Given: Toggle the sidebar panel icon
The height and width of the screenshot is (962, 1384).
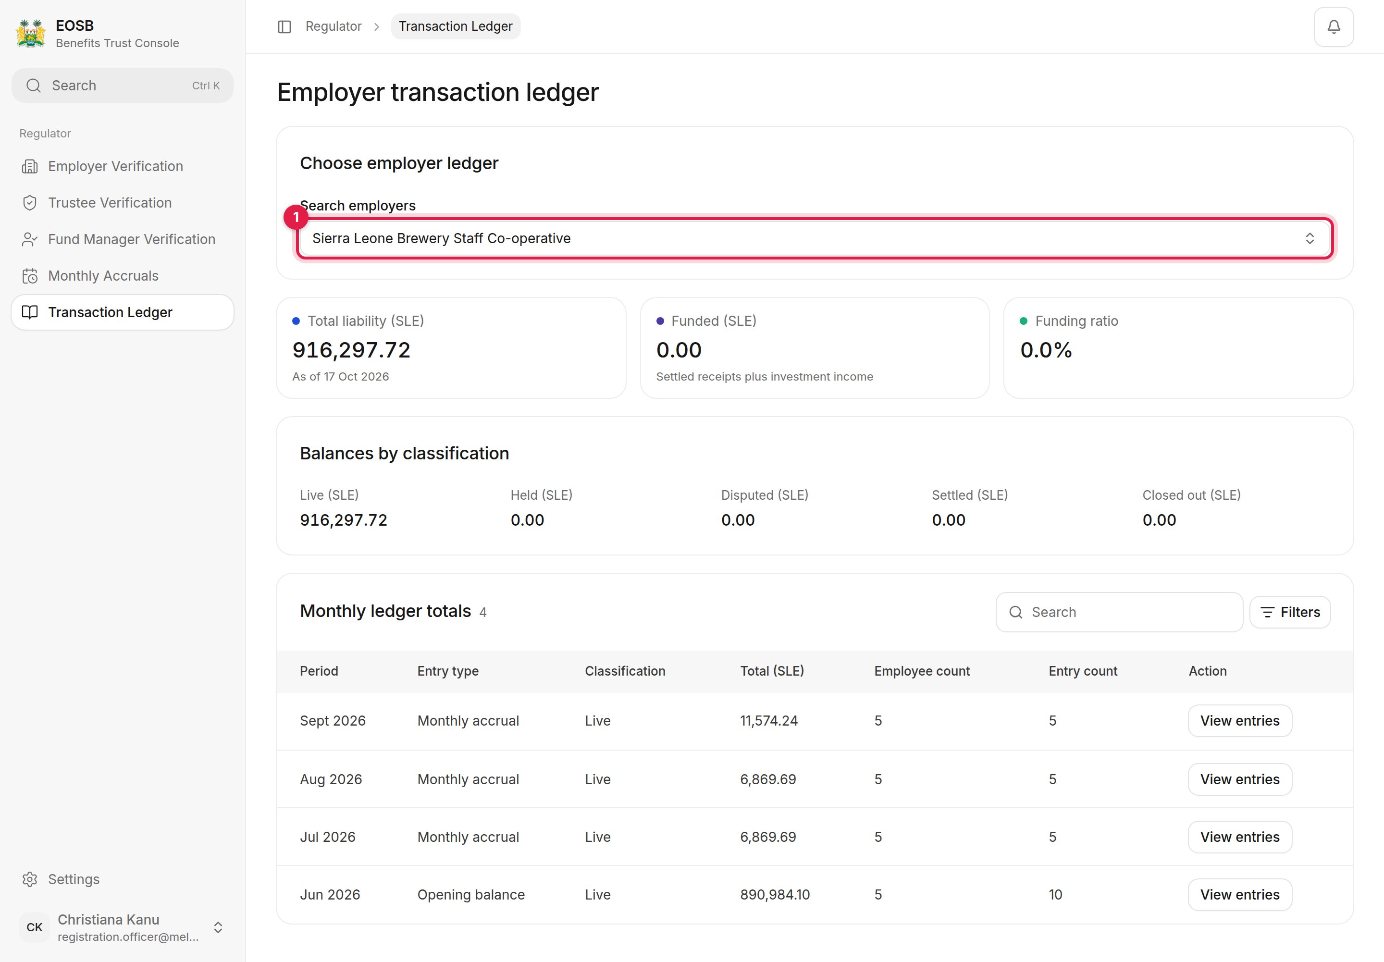Looking at the screenshot, I should pyautogui.click(x=284, y=26).
